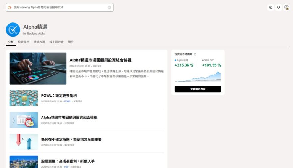This screenshot has width=293, height=168.
Task: Click the sparkle AI icon in search box
Action: pos(10,8)
